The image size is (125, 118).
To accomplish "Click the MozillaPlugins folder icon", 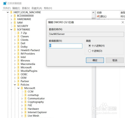I will point(18,71).
